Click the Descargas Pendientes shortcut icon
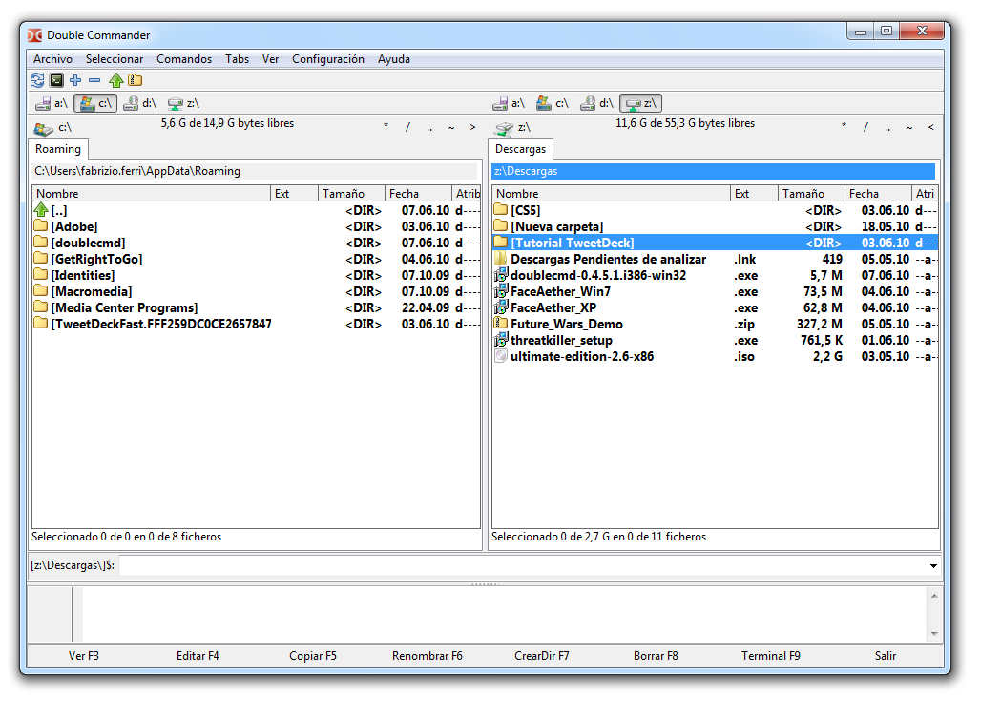The height and width of the screenshot is (720, 1001). [500, 258]
